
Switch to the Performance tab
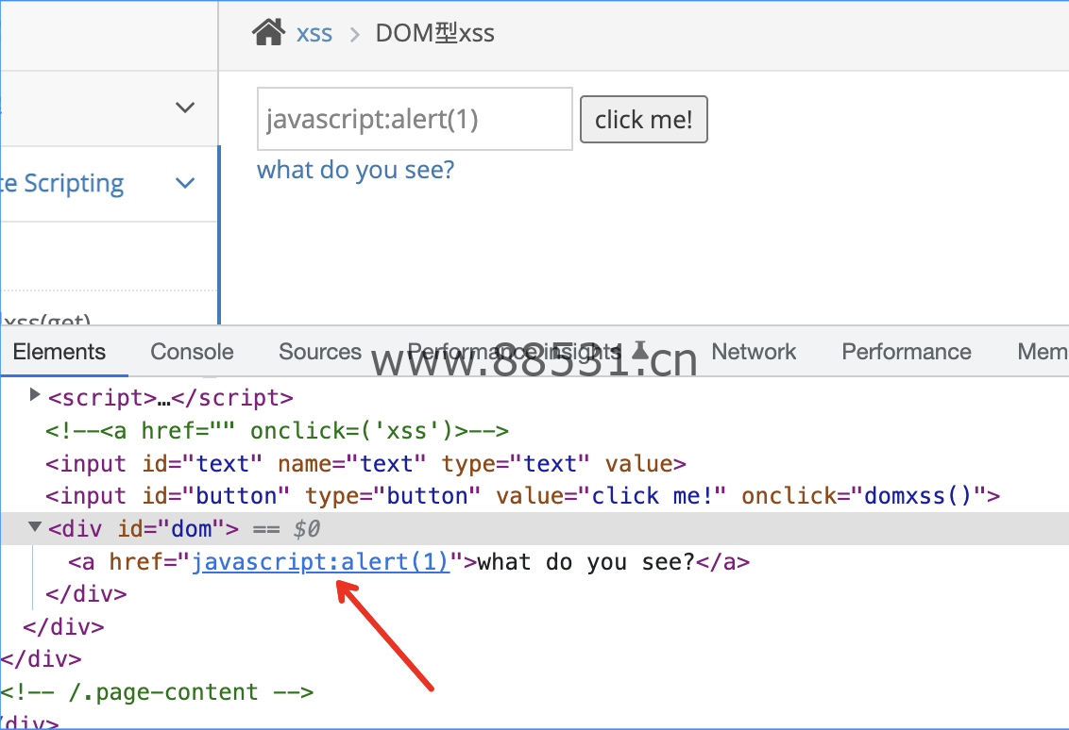906,352
